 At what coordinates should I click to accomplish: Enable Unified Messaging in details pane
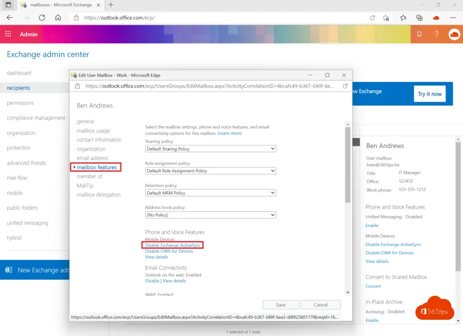click(x=372, y=225)
